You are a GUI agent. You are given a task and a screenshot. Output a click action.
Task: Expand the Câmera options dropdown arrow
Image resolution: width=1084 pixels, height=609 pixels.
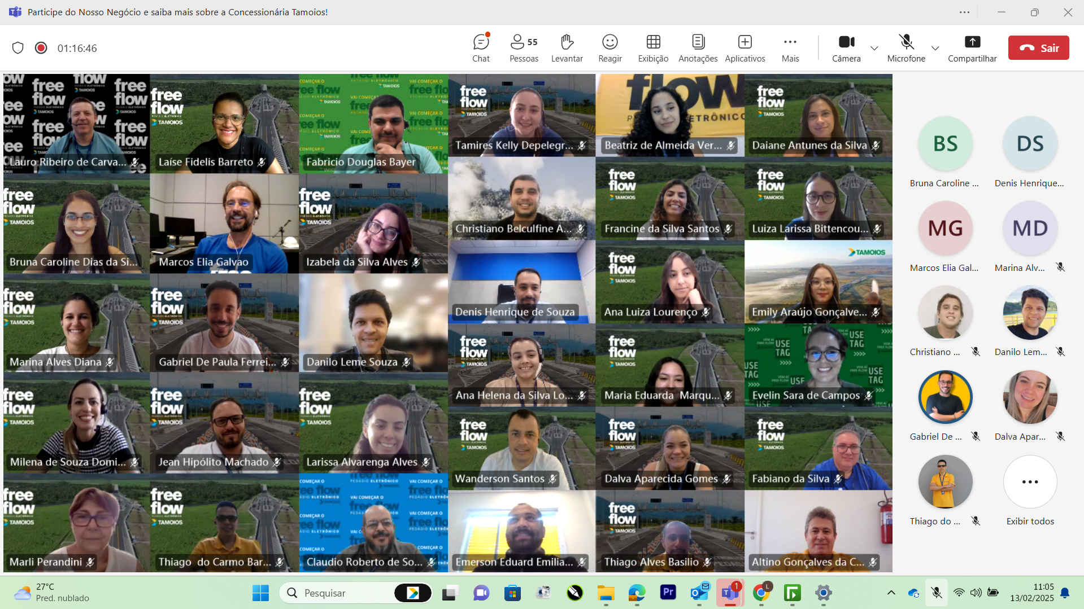tap(874, 48)
